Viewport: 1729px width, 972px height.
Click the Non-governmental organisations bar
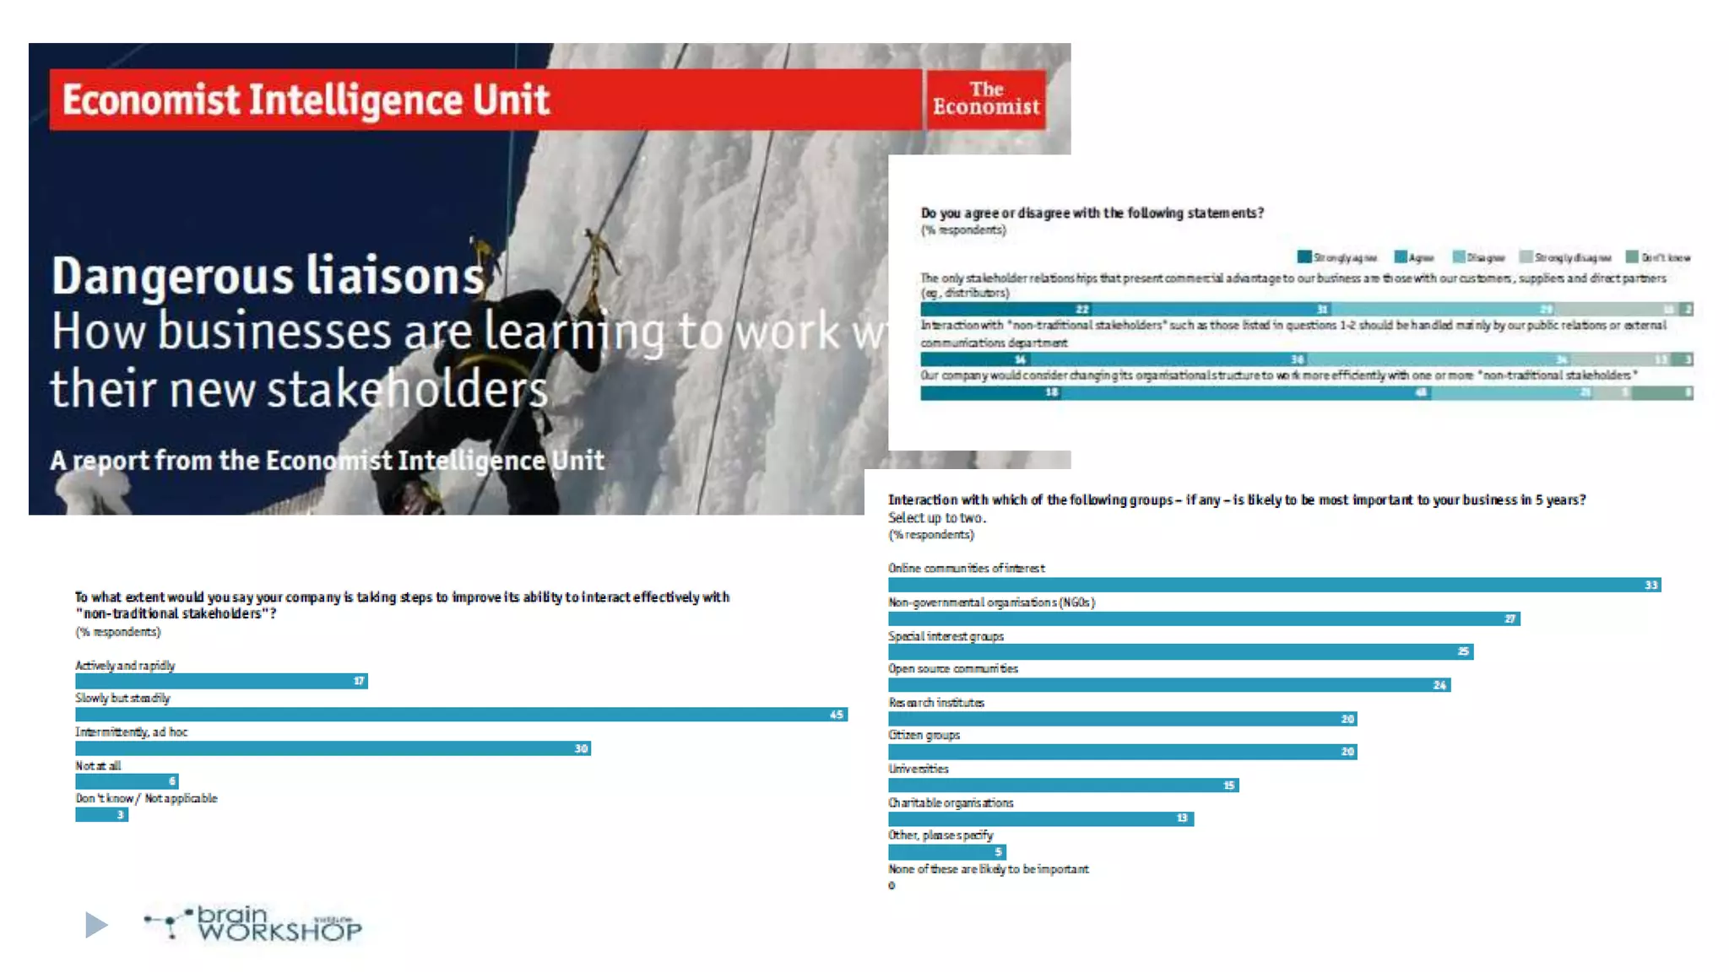click(1204, 618)
